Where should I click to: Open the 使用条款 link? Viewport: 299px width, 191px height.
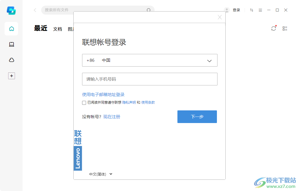pos(148,103)
